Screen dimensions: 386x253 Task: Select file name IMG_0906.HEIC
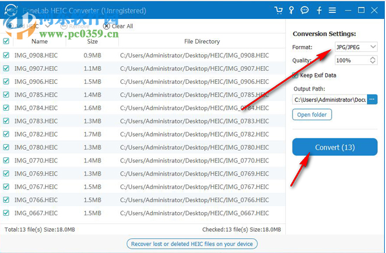(x=36, y=82)
